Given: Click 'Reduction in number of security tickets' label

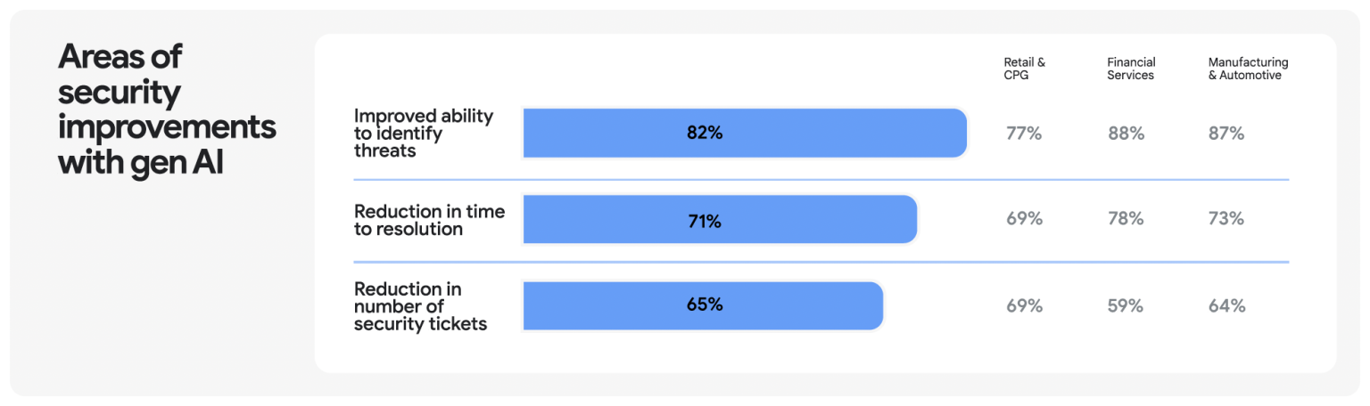Looking at the screenshot, I should tap(420, 305).
